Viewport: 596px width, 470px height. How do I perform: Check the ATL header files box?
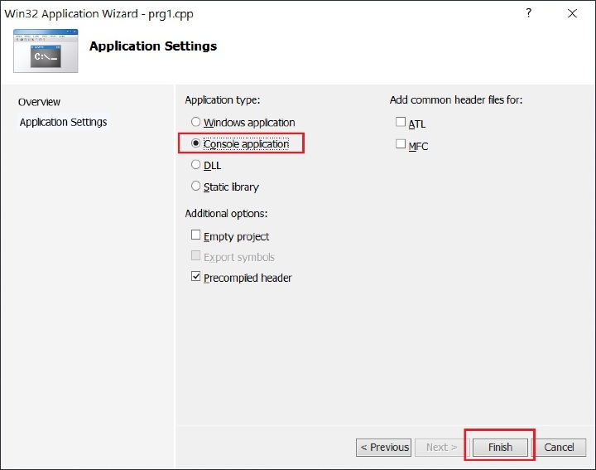pyautogui.click(x=401, y=123)
